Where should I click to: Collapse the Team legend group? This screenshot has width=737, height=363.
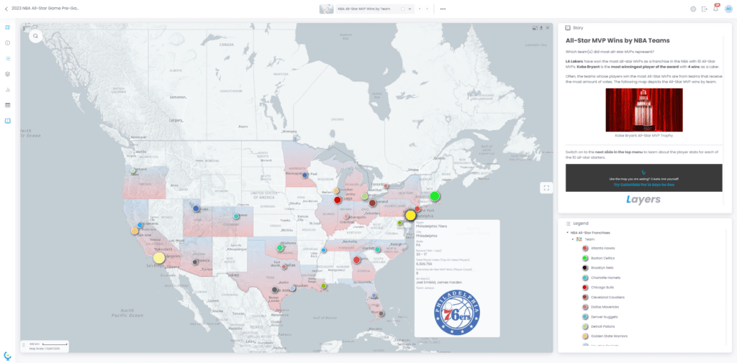[572, 239]
